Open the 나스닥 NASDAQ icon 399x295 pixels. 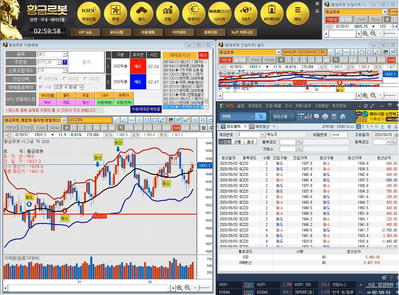(x=220, y=13)
